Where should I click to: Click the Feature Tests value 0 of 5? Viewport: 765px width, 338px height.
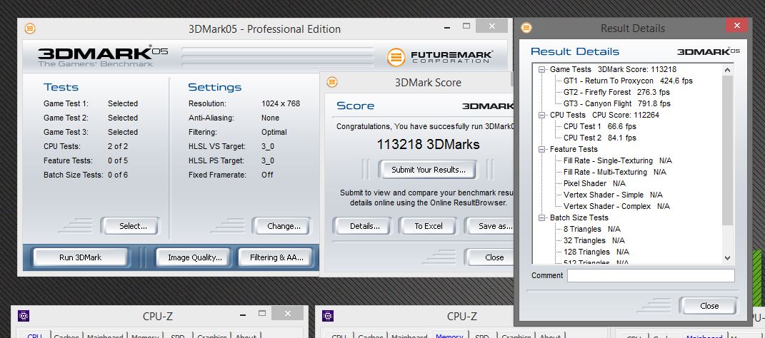[118, 160]
